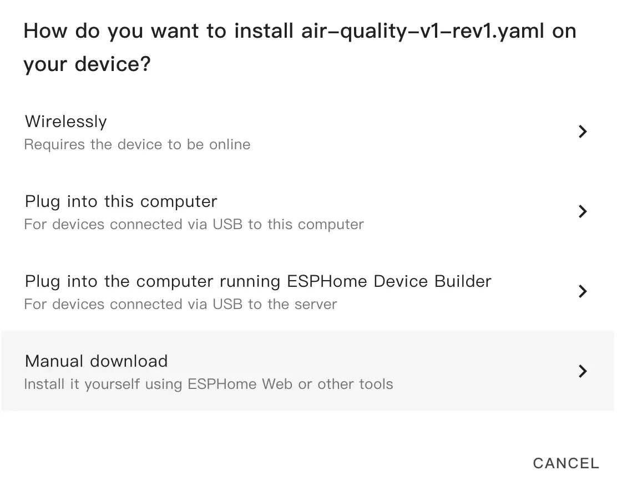
Task: Choose Manual download
Action: [97, 361]
